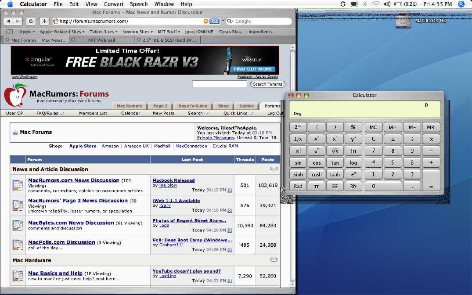This screenshot has width=472, height=295.
Task: Open the FAQ/Rules dropdown
Action: coord(50,113)
